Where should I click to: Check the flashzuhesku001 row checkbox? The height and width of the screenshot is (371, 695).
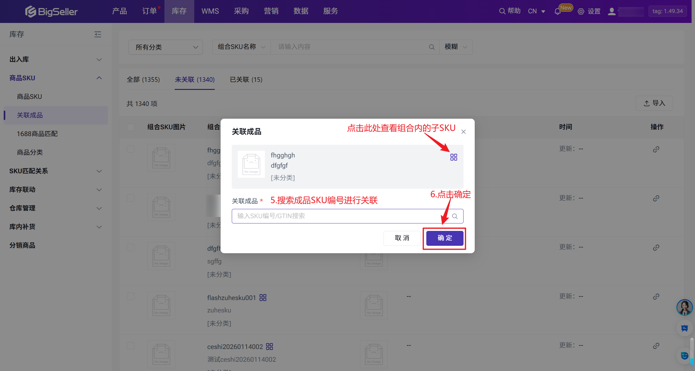tap(131, 296)
